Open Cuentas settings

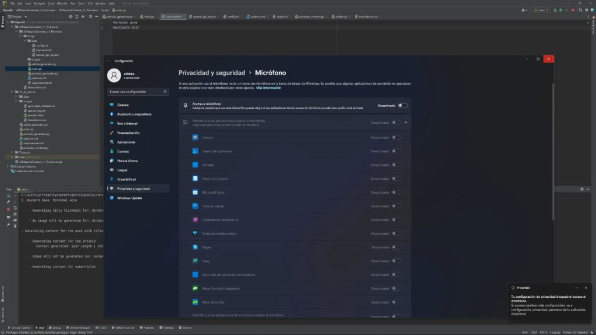[138, 152]
